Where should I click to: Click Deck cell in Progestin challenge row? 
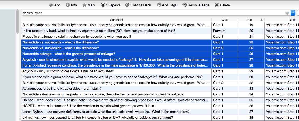point(282,37)
